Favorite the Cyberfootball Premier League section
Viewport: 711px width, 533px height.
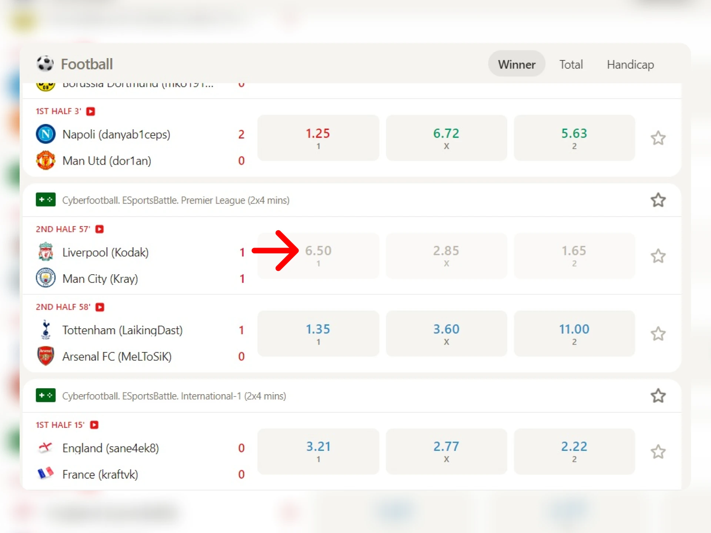coord(658,200)
